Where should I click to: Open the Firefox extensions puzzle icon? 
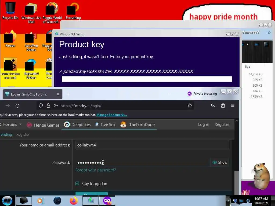[223, 105]
